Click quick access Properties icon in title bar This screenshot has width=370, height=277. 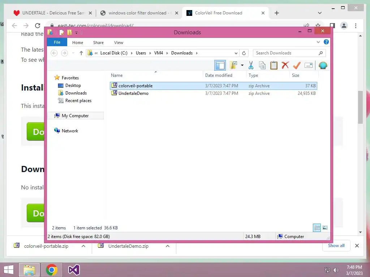(61, 32)
